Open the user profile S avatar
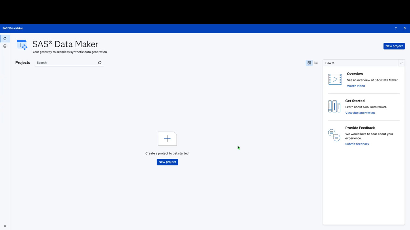The width and height of the screenshot is (410, 230). pyautogui.click(x=405, y=28)
